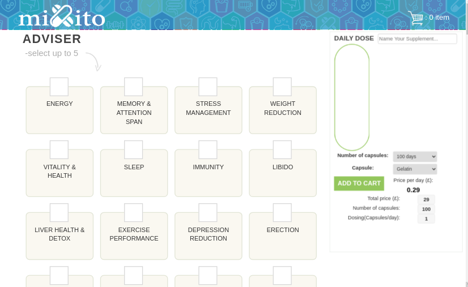Check the Stress Management box

208,87
